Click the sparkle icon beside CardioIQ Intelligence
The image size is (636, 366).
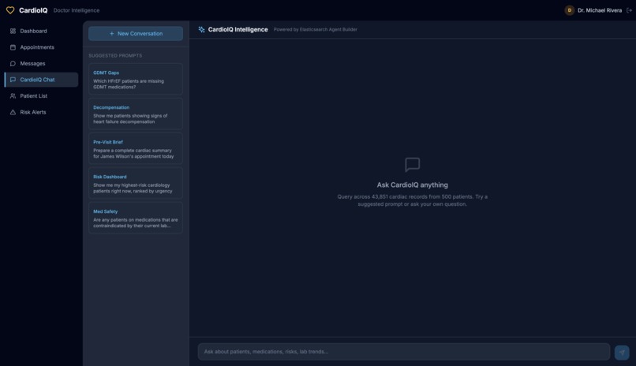[201, 29]
